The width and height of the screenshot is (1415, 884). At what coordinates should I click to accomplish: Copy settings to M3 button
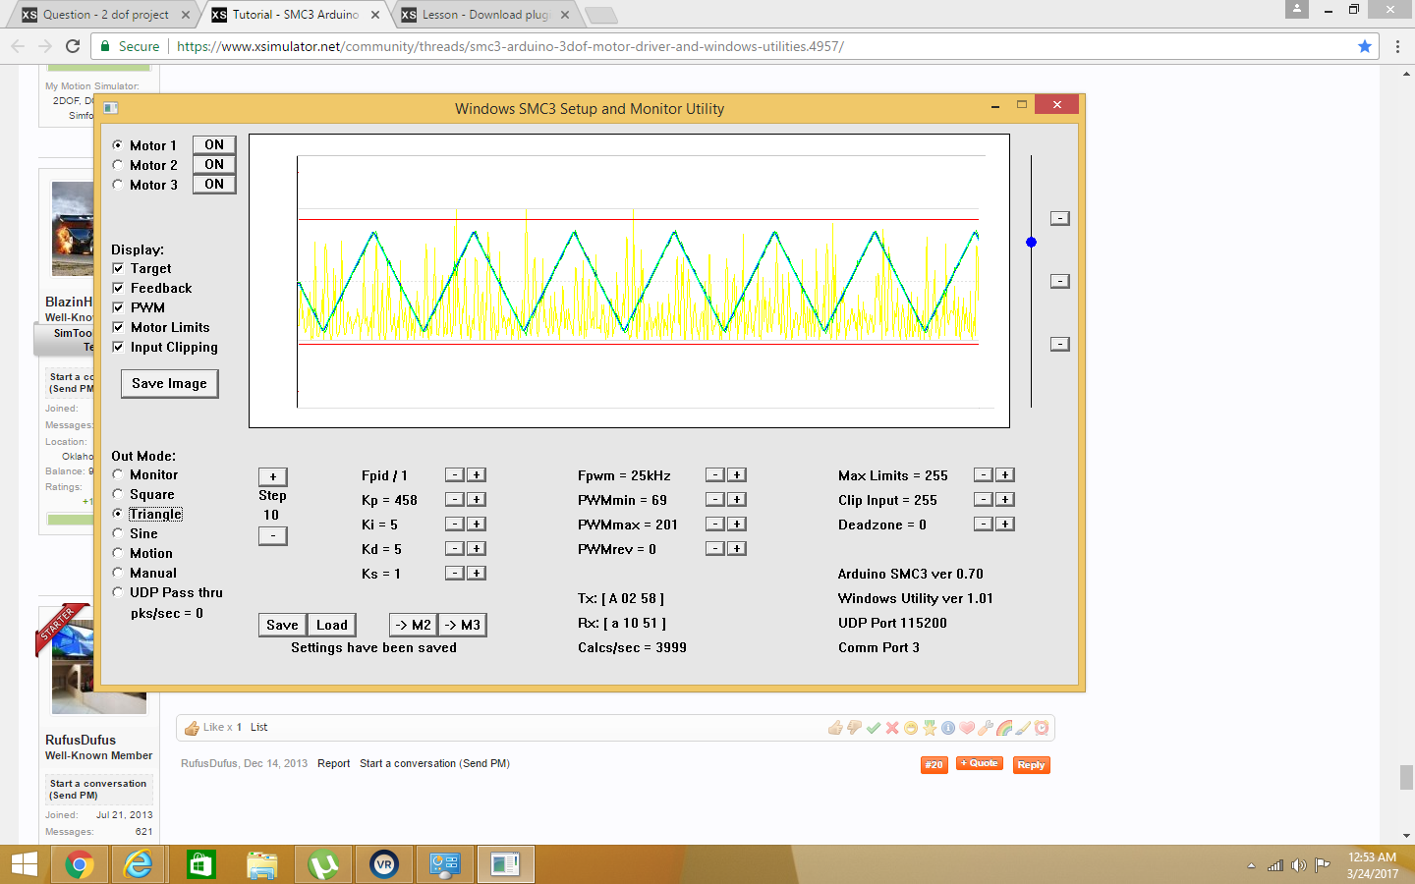(462, 626)
